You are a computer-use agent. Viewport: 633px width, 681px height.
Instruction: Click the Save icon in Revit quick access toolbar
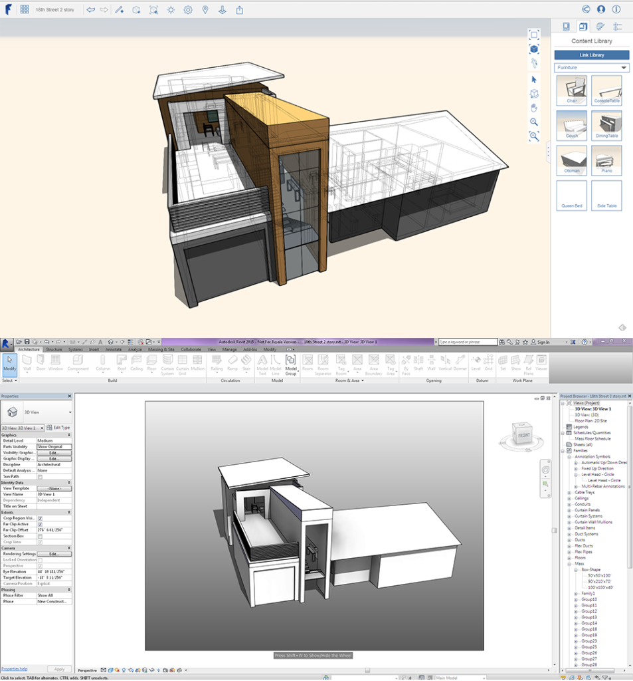coord(27,342)
